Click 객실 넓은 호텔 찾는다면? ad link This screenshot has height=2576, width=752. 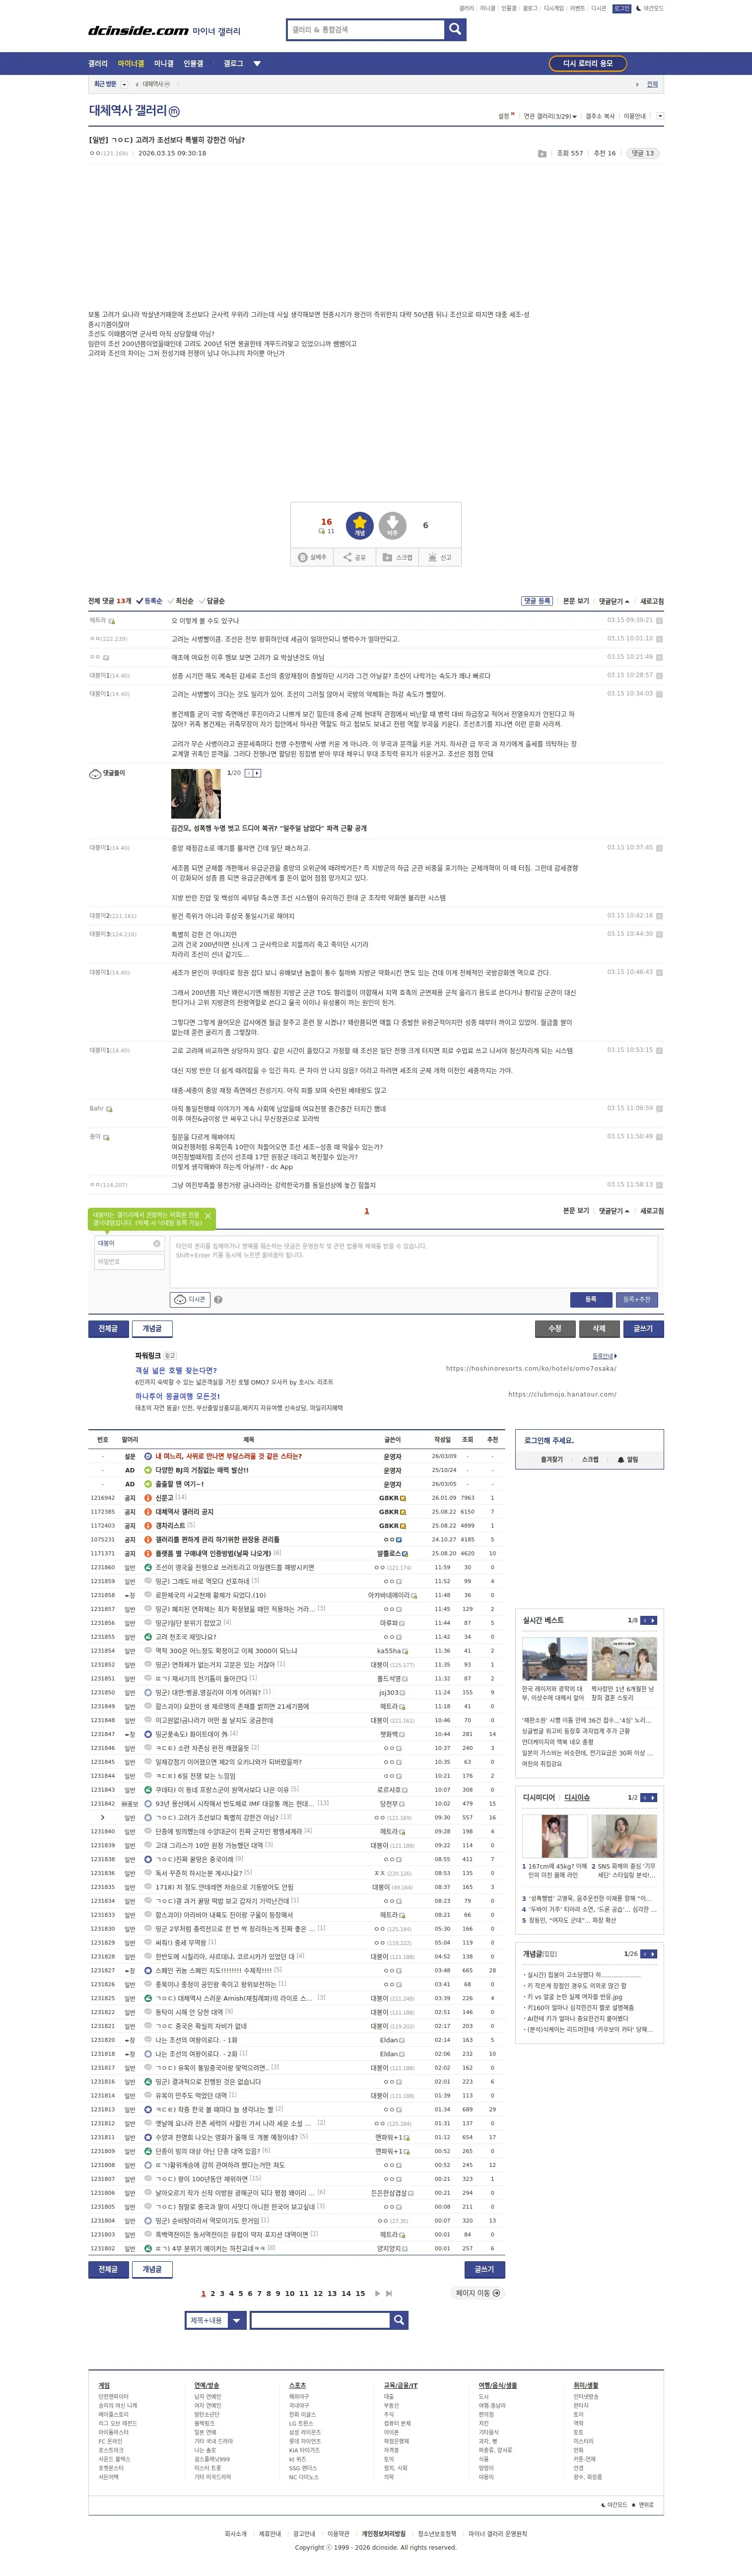click(x=176, y=1370)
